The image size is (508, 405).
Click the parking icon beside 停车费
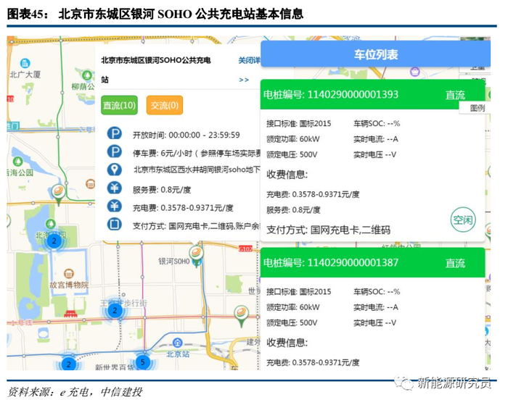(115, 151)
